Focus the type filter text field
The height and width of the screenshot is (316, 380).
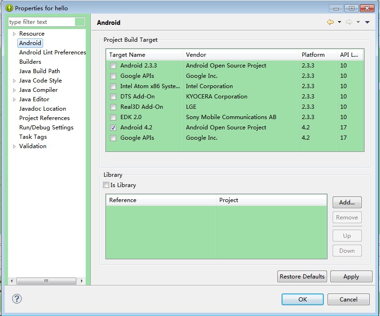(42, 22)
